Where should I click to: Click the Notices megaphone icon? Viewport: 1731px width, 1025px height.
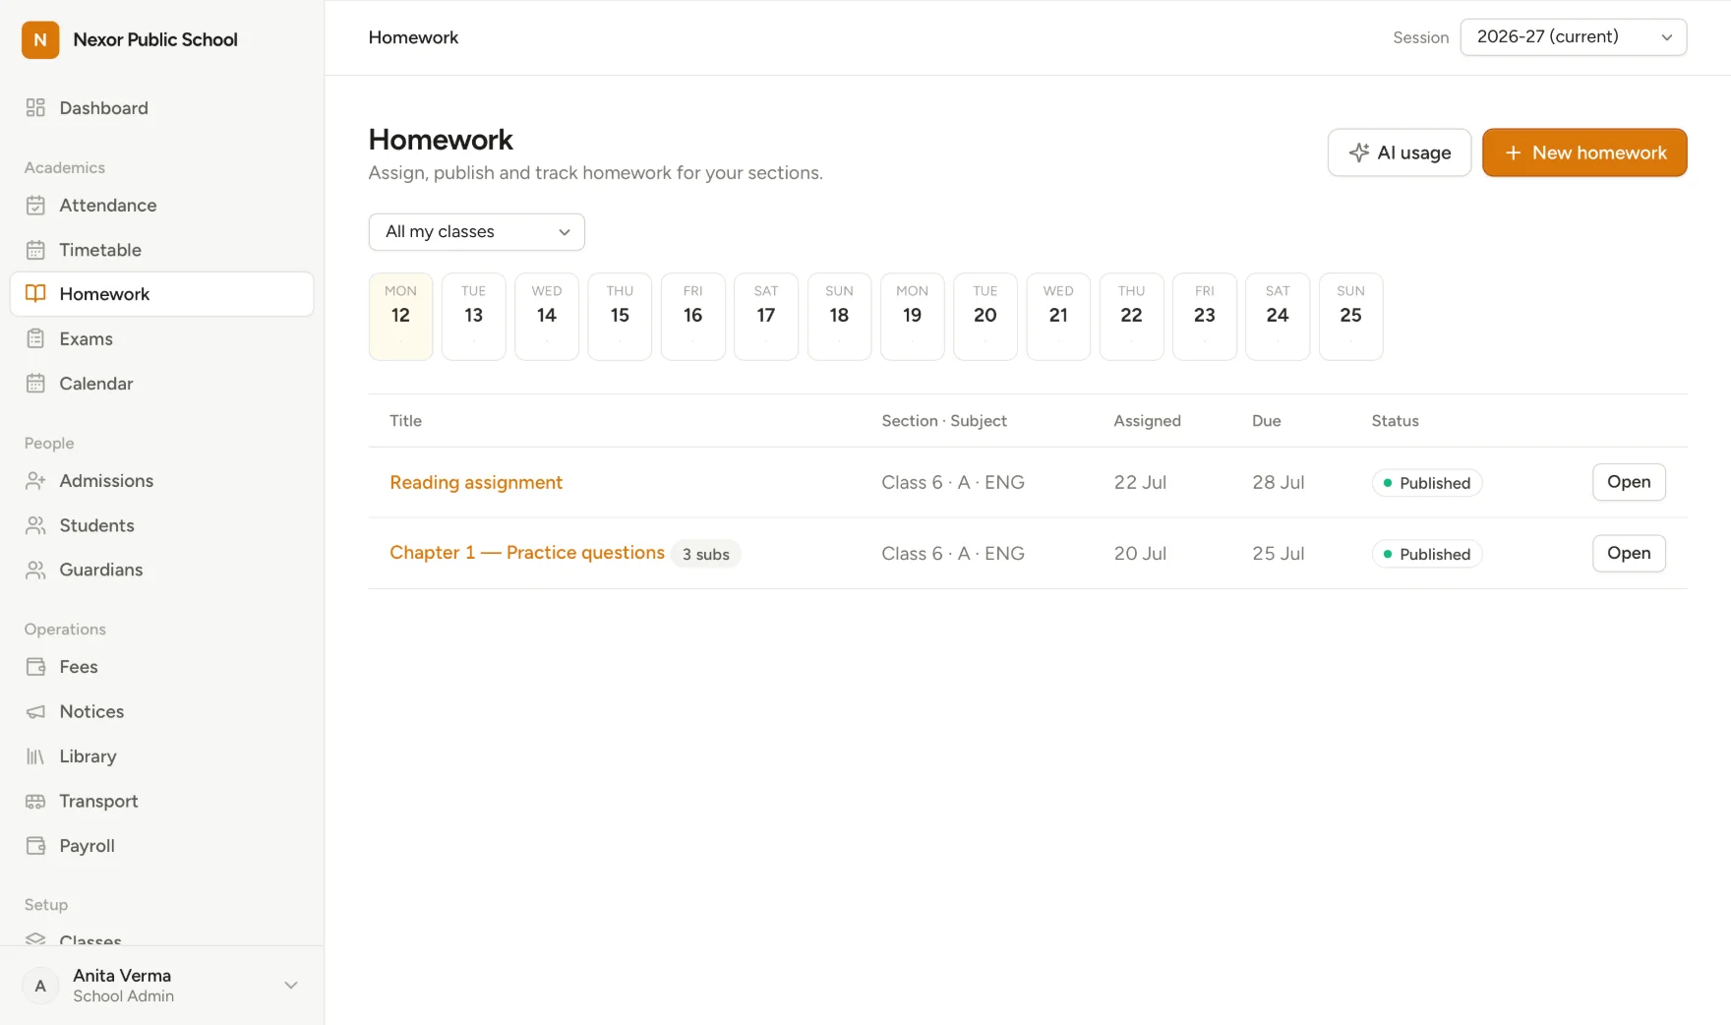point(35,711)
